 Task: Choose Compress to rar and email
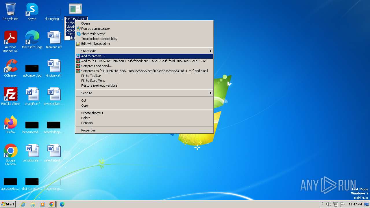pos(144,71)
